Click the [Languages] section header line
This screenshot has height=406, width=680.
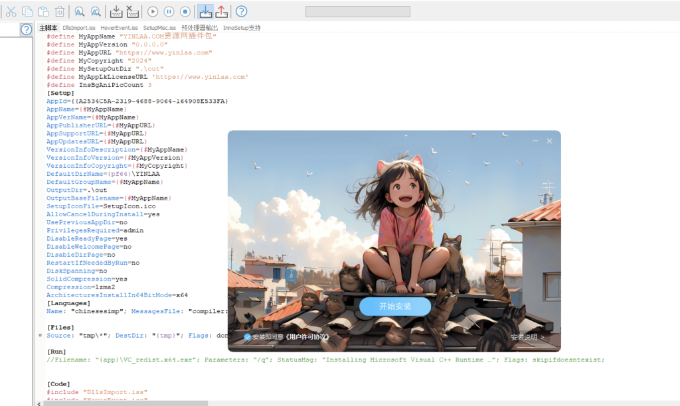pyautogui.click(x=68, y=303)
